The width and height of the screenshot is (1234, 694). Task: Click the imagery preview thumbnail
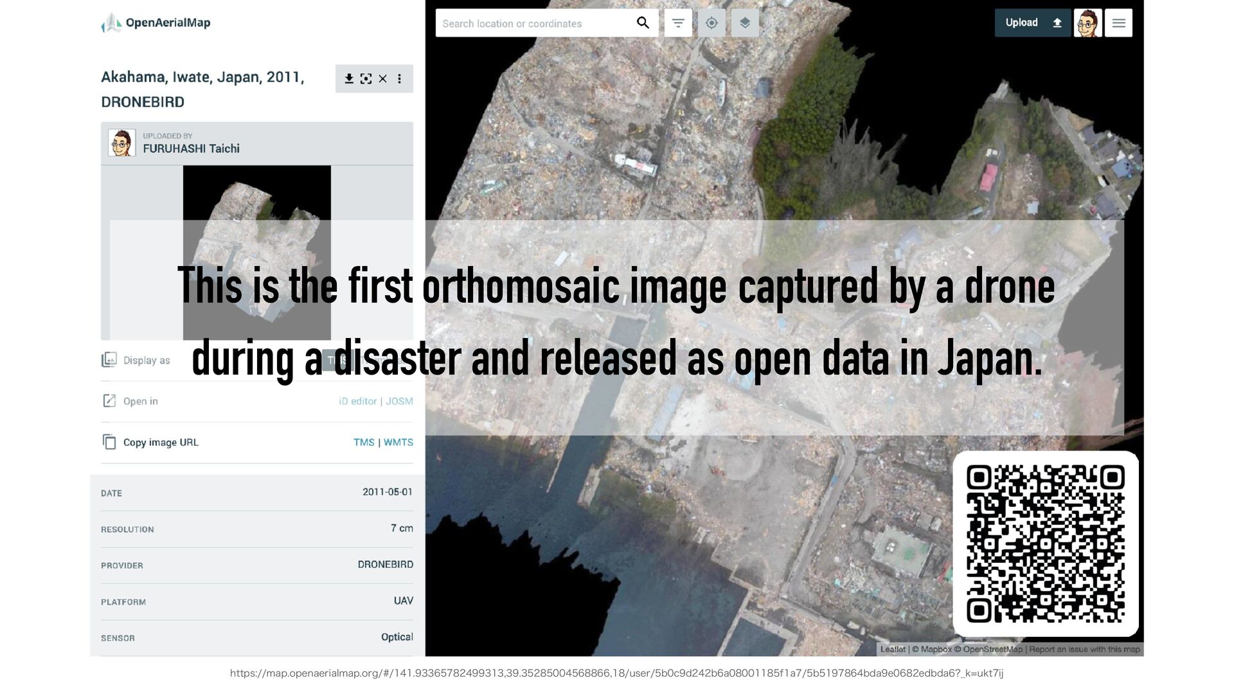pyautogui.click(x=256, y=193)
